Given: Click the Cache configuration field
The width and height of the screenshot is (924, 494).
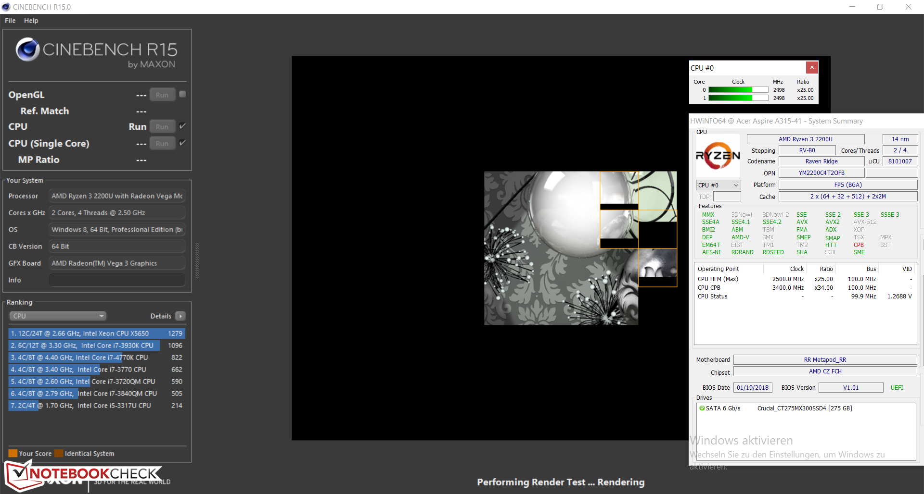Looking at the screenshot, I should click(848, 196).
